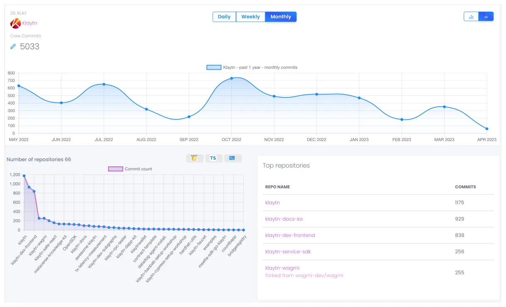This screenshot has width=506, height=307.
Task: Open the klaytn-docs-ko repository link
Action: 281,219
